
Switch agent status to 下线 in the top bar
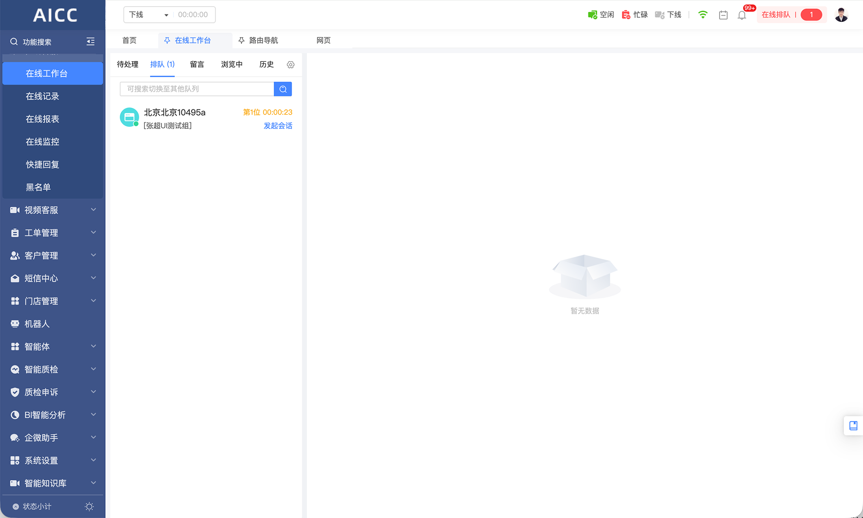pos(668,15)
